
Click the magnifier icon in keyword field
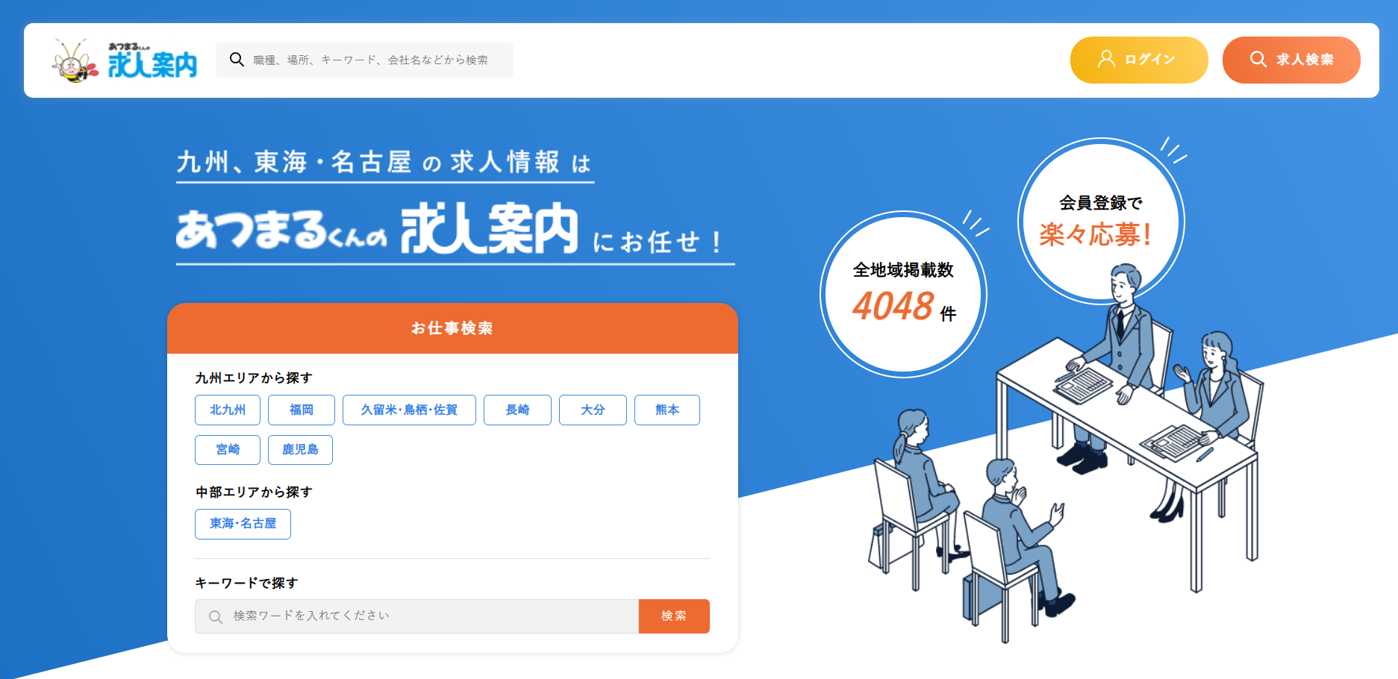[216, 616]
